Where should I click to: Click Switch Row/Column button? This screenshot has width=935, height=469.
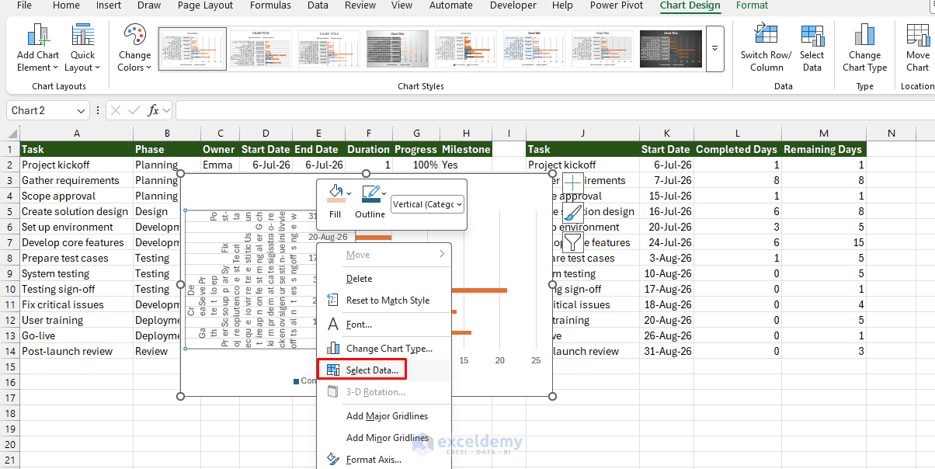(766, 48)
